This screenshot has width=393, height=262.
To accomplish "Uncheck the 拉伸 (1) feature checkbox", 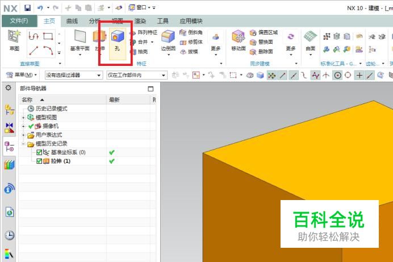I will pos(39,161).
